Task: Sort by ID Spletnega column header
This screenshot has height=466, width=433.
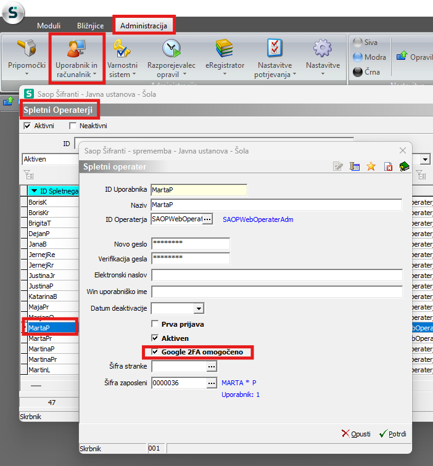Action: point(53,191)
